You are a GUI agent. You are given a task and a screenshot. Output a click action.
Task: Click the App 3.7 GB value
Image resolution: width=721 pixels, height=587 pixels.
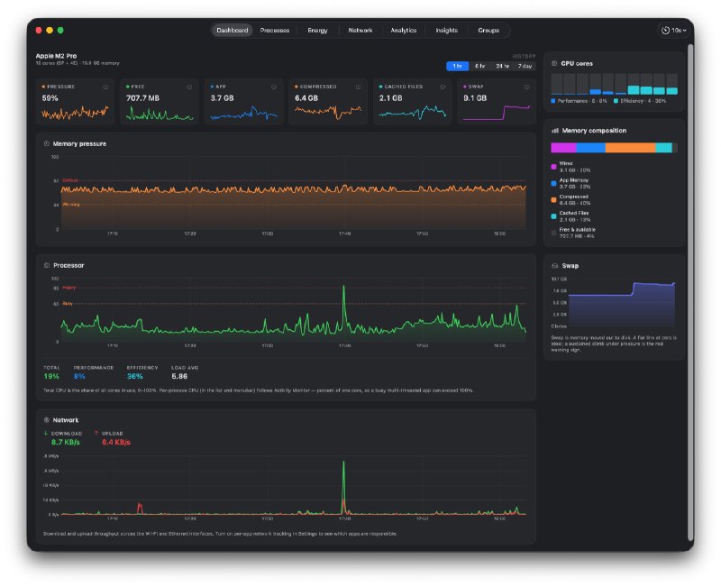(222, 98)
